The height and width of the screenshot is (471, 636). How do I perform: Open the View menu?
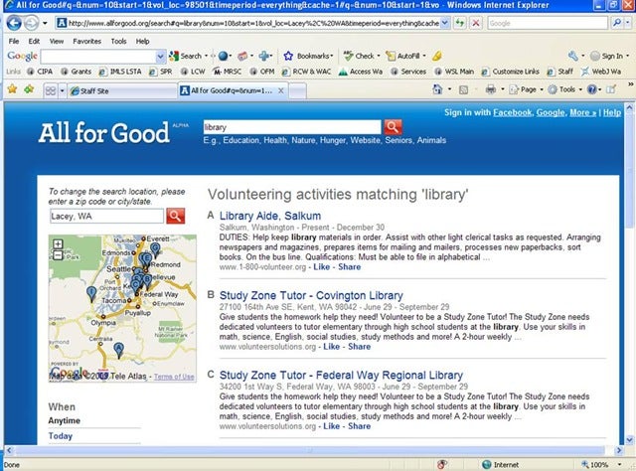pos(57,41)
